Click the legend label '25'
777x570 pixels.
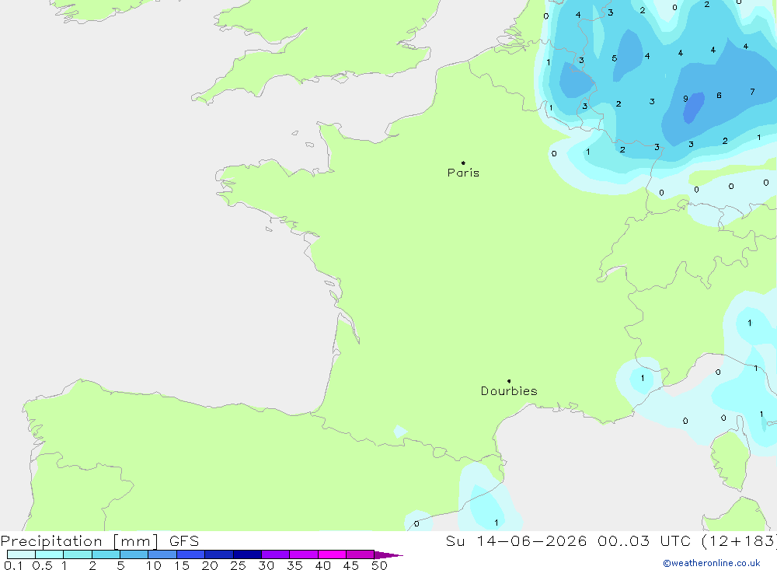(x=238, y=565)
